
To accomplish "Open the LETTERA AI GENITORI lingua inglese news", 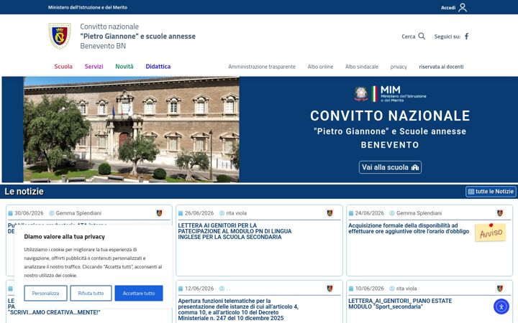I will [x=235, y=231].
